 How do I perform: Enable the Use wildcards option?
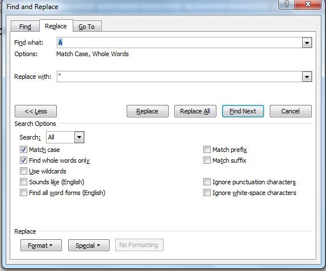click(23, 171)
